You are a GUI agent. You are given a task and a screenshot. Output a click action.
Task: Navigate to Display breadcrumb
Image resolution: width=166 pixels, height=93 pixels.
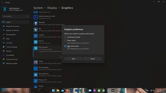click(52, 8)
